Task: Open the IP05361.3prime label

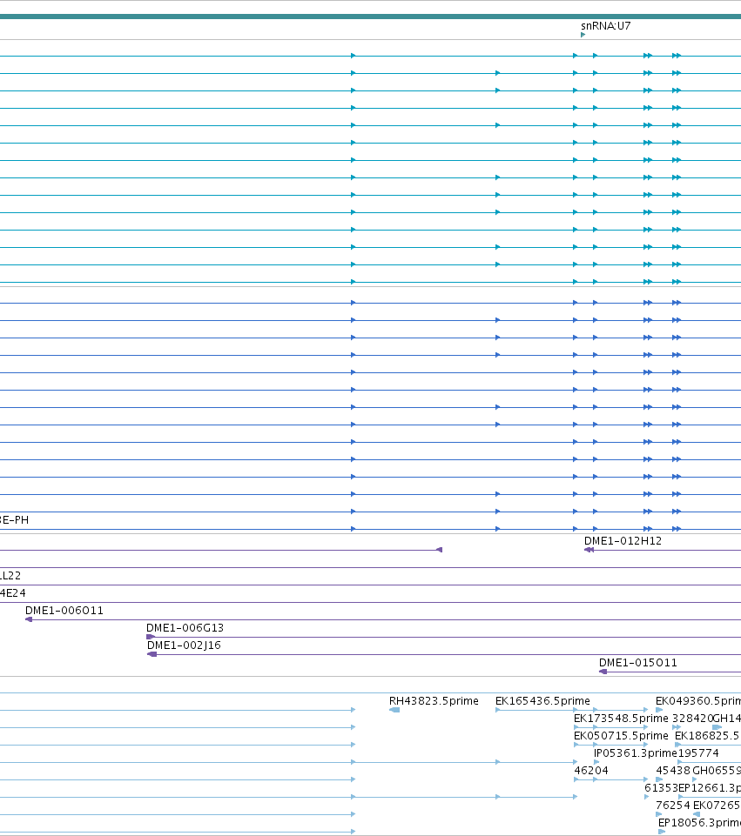Action: 636,753
